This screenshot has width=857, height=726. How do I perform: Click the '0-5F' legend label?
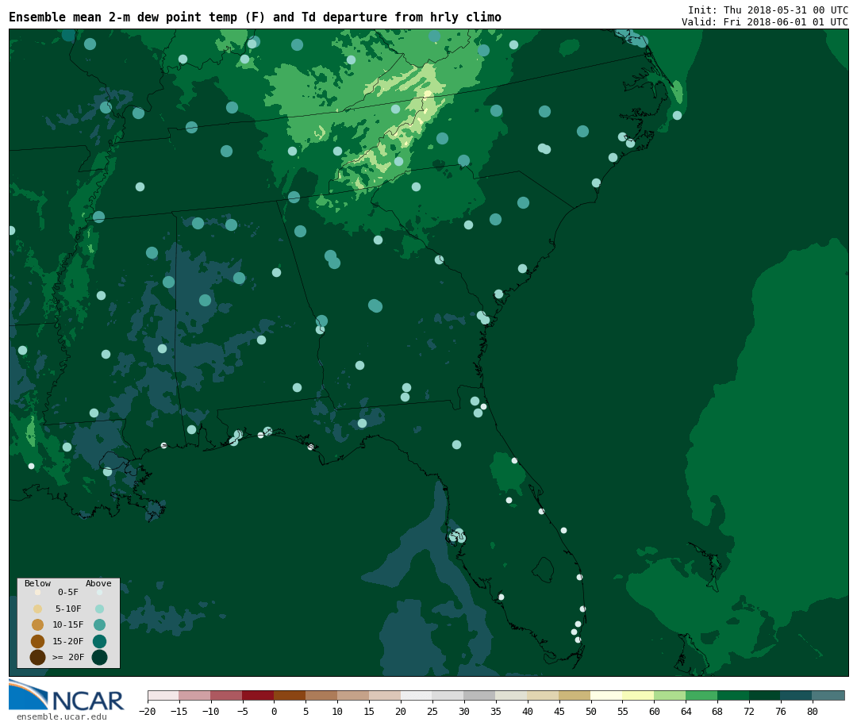click(68, 592)
